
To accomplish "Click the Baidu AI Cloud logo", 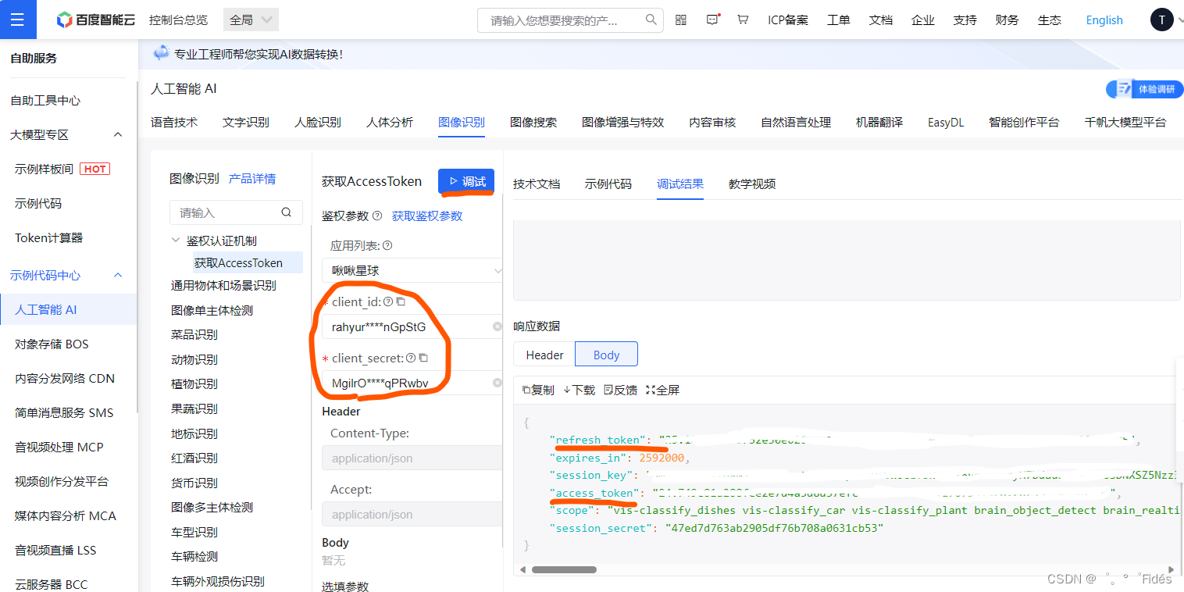I will pyautogui.click(x=95, y=20).
